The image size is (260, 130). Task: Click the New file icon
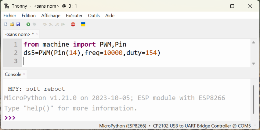[6, 24]
